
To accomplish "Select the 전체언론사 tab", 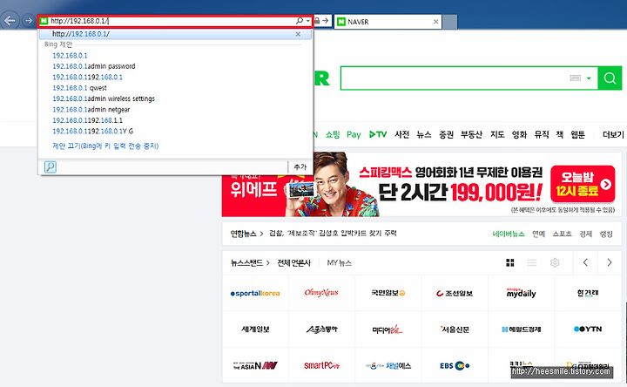I will tap(294, 263).
